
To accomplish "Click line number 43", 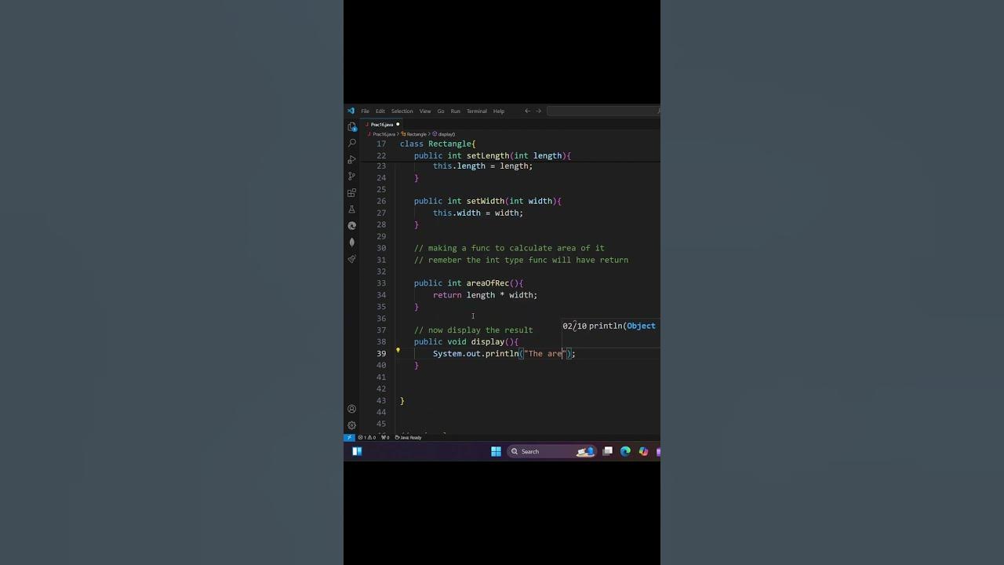I will point(381,400).
